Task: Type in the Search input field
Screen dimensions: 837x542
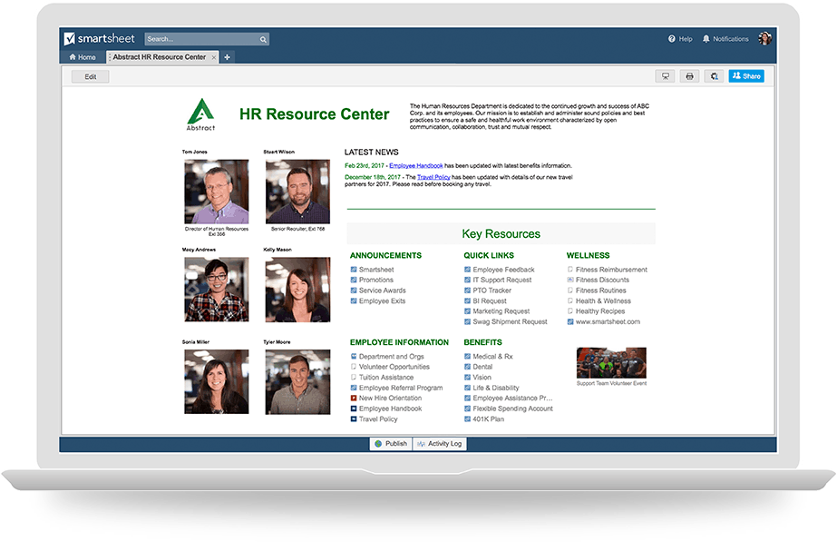Action: [x=201, y=40]
